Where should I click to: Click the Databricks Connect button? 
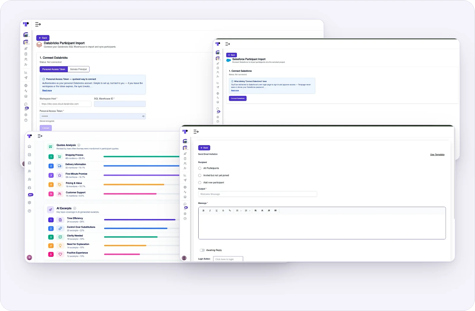(46, 128)
